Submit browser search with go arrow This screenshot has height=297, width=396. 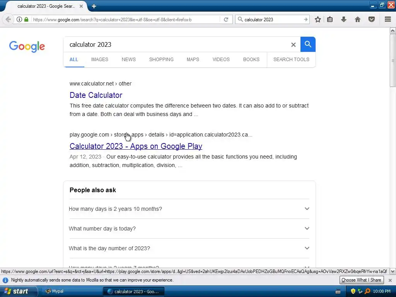tap(306, 19)
